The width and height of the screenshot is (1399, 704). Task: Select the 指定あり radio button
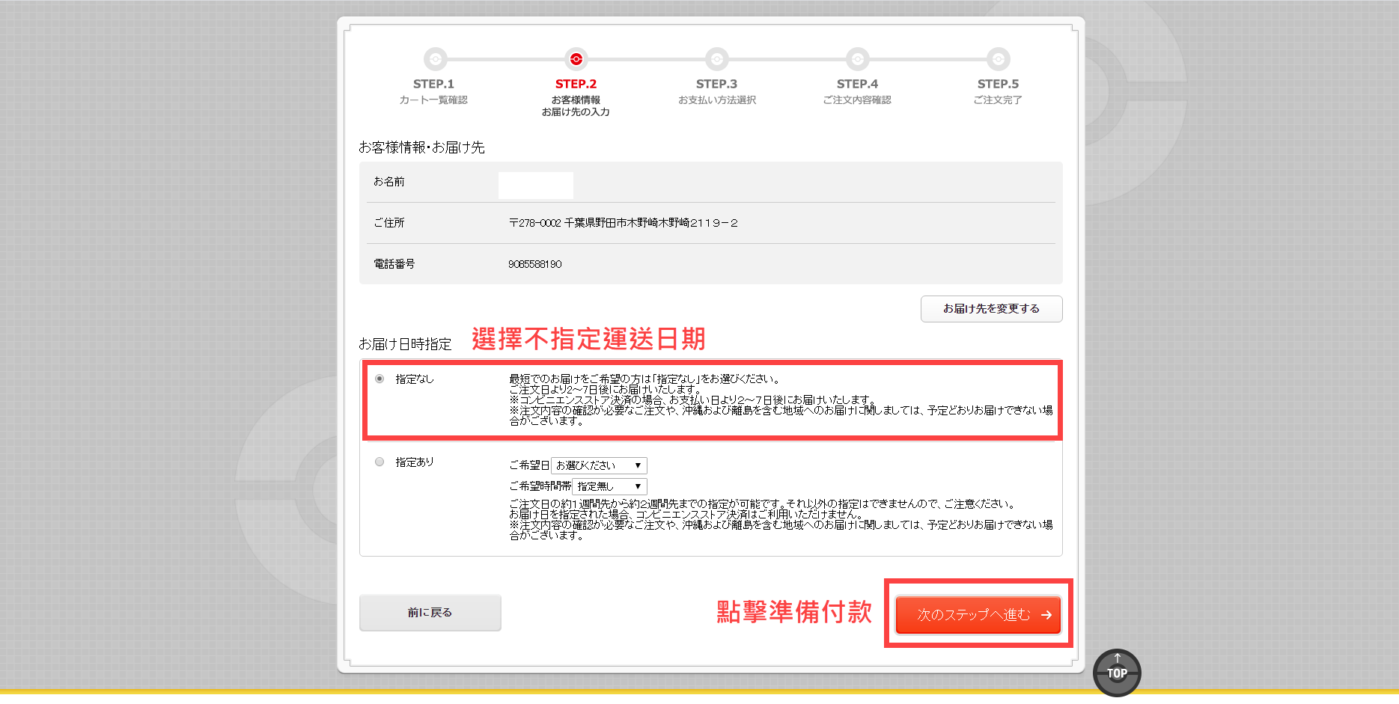point(380,462)
